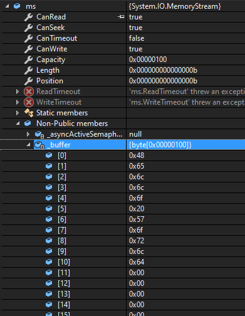The height and width of the screenshot is (316, 245).
Task: Select array element [9]
Action: pyautogui.click(x=62, y=251)
